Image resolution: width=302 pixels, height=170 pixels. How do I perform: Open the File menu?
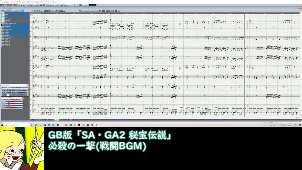tap(2, 3)
